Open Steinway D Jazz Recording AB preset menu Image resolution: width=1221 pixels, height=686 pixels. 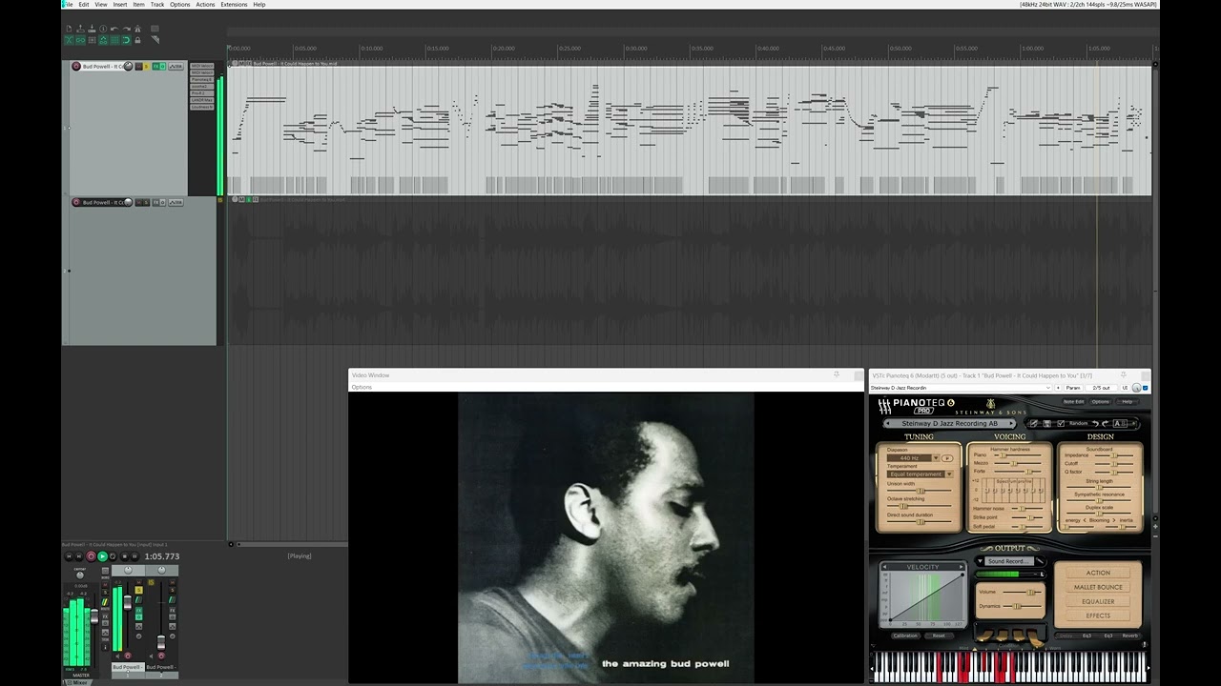click(x=949, y=423)
